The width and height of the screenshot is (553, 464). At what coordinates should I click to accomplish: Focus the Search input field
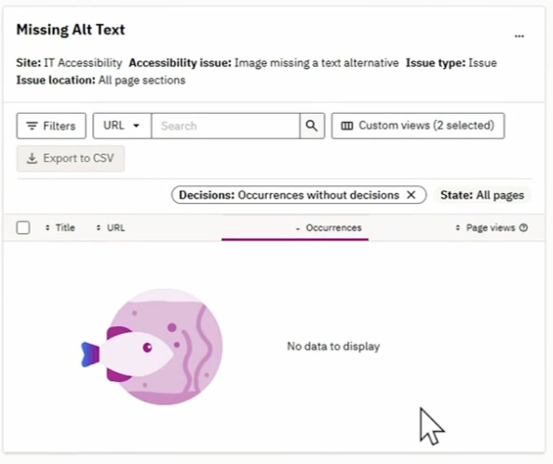coord(225,126)
